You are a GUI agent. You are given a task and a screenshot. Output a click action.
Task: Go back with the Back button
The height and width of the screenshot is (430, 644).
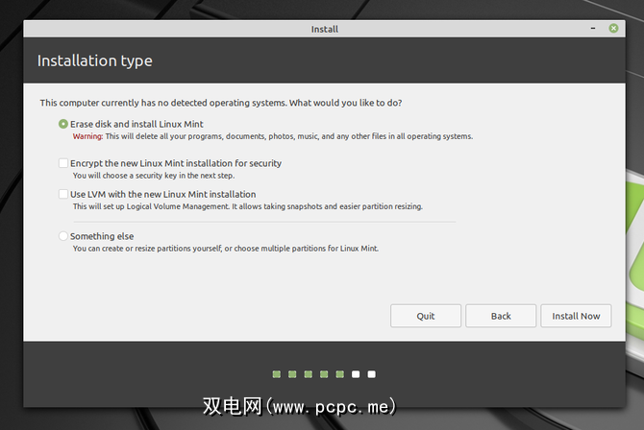tap(501, 316)
